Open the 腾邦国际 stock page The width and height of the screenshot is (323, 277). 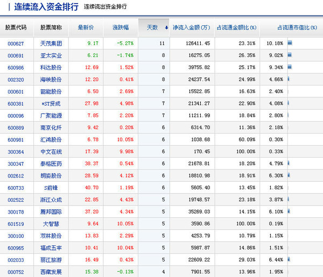51,212
